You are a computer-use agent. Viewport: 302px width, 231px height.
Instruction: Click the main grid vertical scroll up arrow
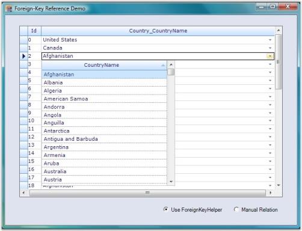pos(279,31)
